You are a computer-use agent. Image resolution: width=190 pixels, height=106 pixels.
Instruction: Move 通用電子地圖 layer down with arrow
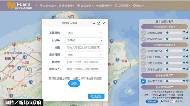(187, 81)
